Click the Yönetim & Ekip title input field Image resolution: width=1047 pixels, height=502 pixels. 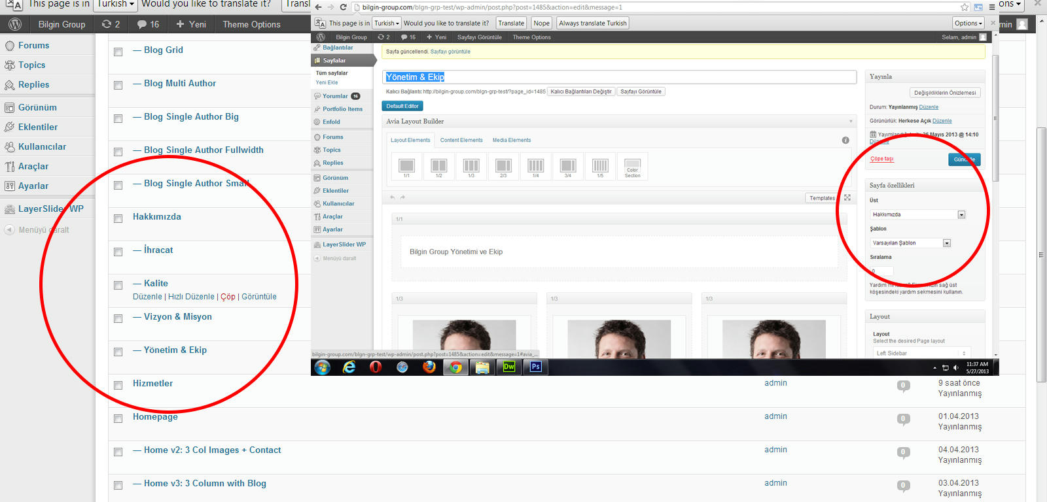tap(619, 77)
